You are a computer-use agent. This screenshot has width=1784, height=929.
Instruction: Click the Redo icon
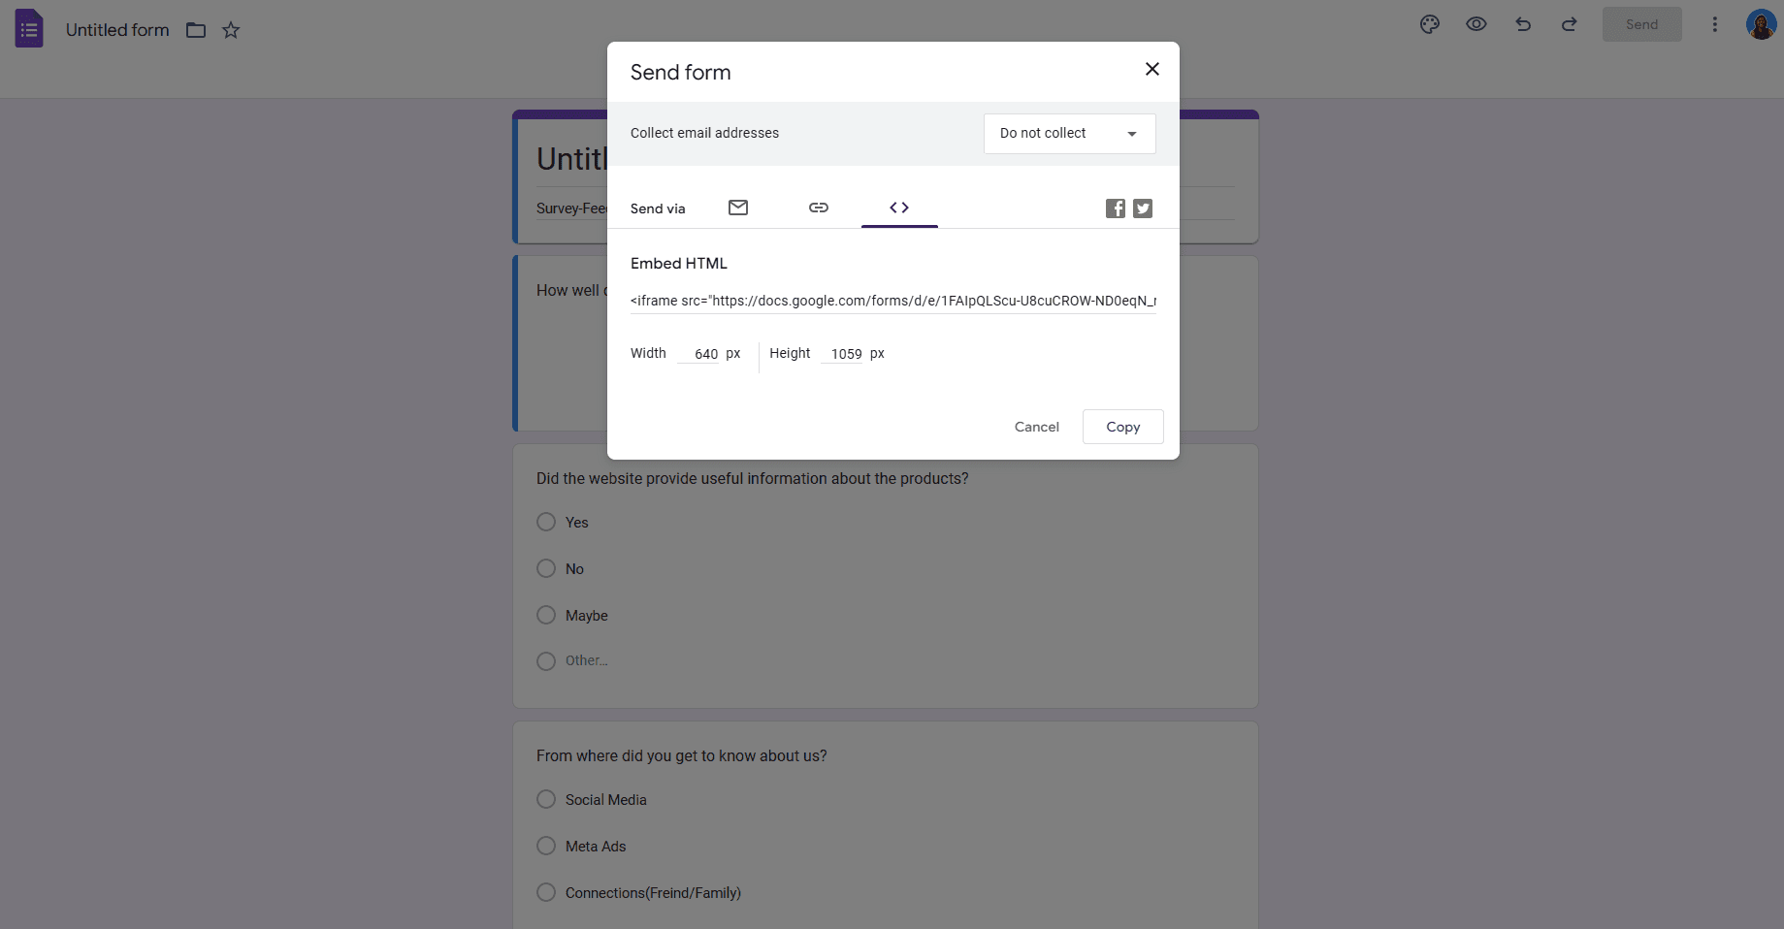click(1569, 23)
